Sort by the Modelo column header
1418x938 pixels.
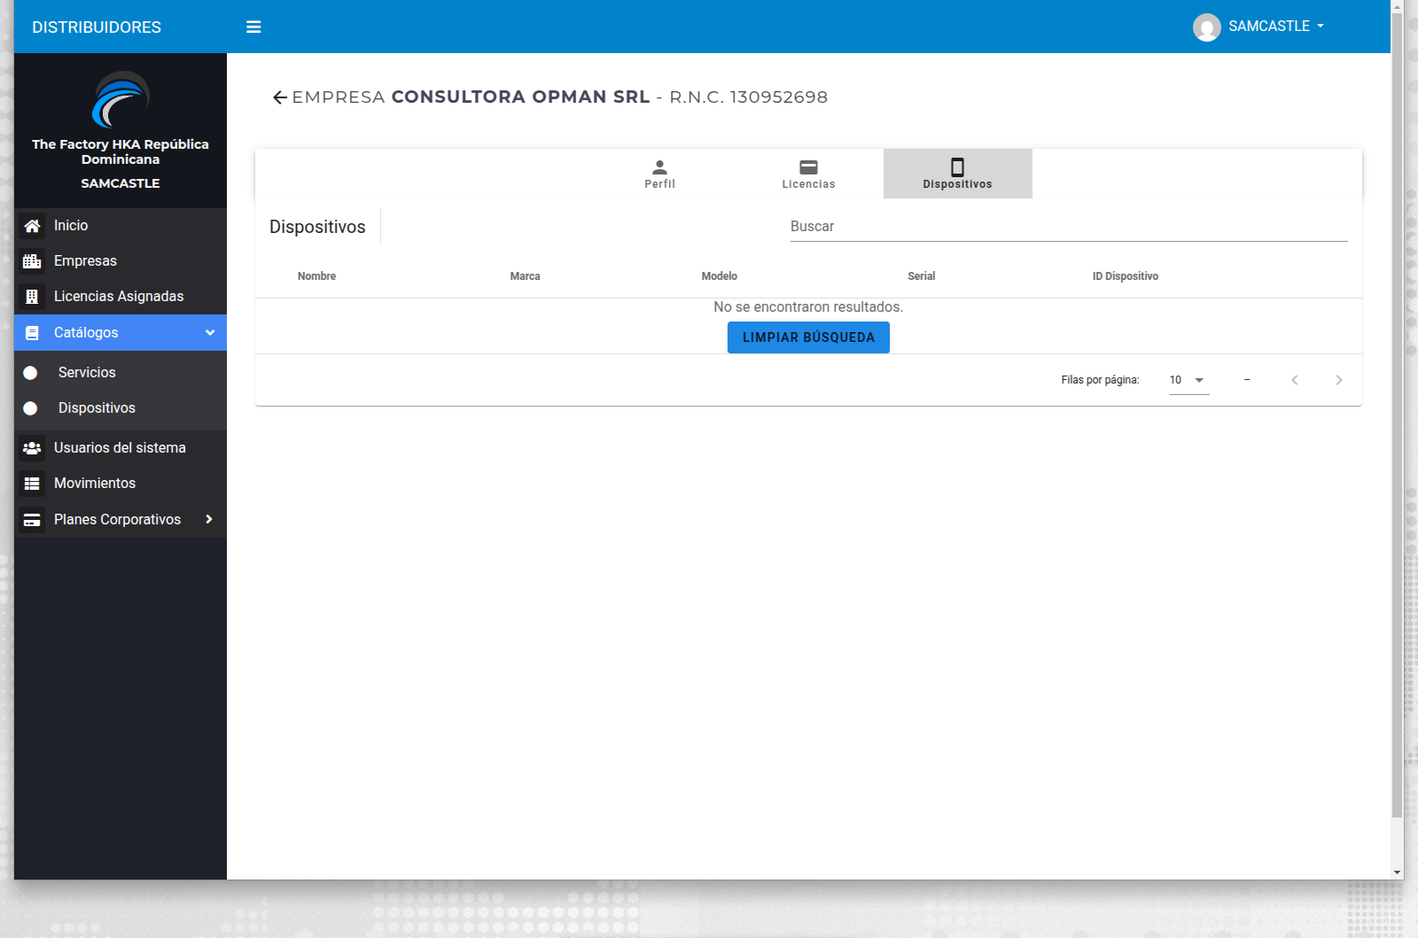tap(719, 276)
